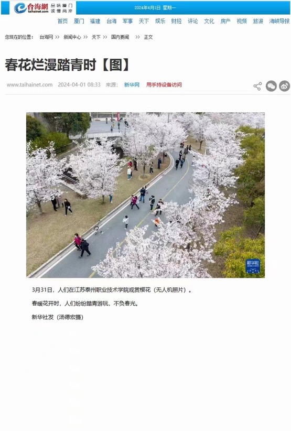Image resolution: width=291 pixels, height=431 pixels.
Task: Go to the 福建 section
Action: [x=95, y=21]
